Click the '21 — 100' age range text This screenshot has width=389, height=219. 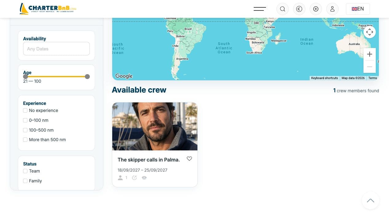tap(32, 81)
